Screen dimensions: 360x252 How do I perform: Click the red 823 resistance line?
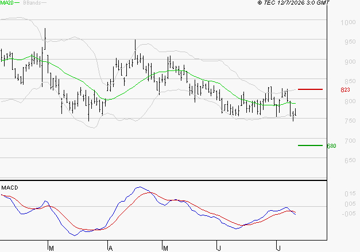(x=310, y=89)
